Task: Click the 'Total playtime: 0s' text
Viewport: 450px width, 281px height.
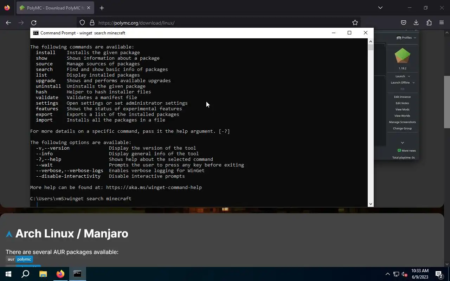Action: (403, 158)
